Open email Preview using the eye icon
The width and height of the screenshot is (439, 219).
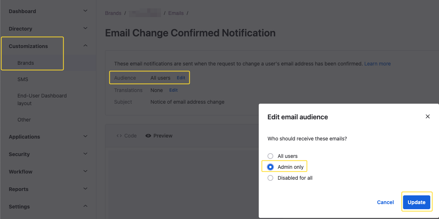point(159,136)
